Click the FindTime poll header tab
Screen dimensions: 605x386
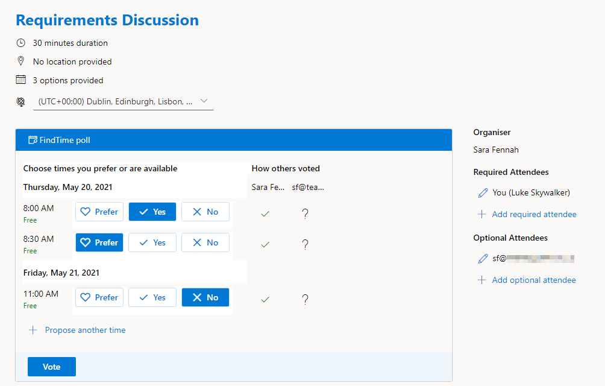pos(65,141)
